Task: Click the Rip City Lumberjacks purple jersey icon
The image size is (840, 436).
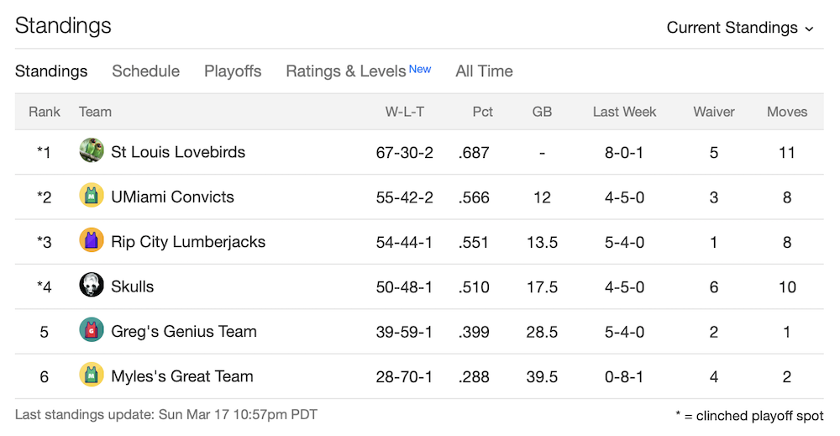Action: pos(91,240)
